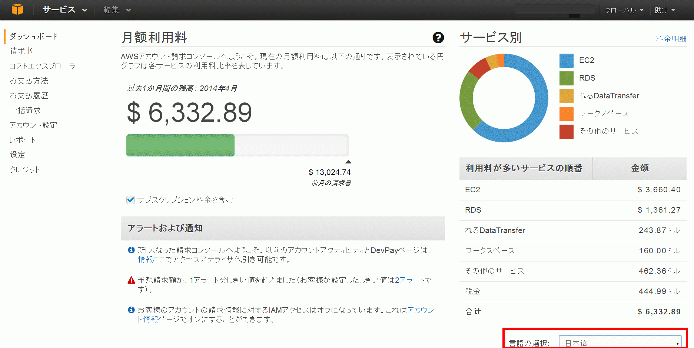This screenshot has width=694, height=348.
Task: Click the 444.99ドル tax amount
Action: [x=660, y=291]
